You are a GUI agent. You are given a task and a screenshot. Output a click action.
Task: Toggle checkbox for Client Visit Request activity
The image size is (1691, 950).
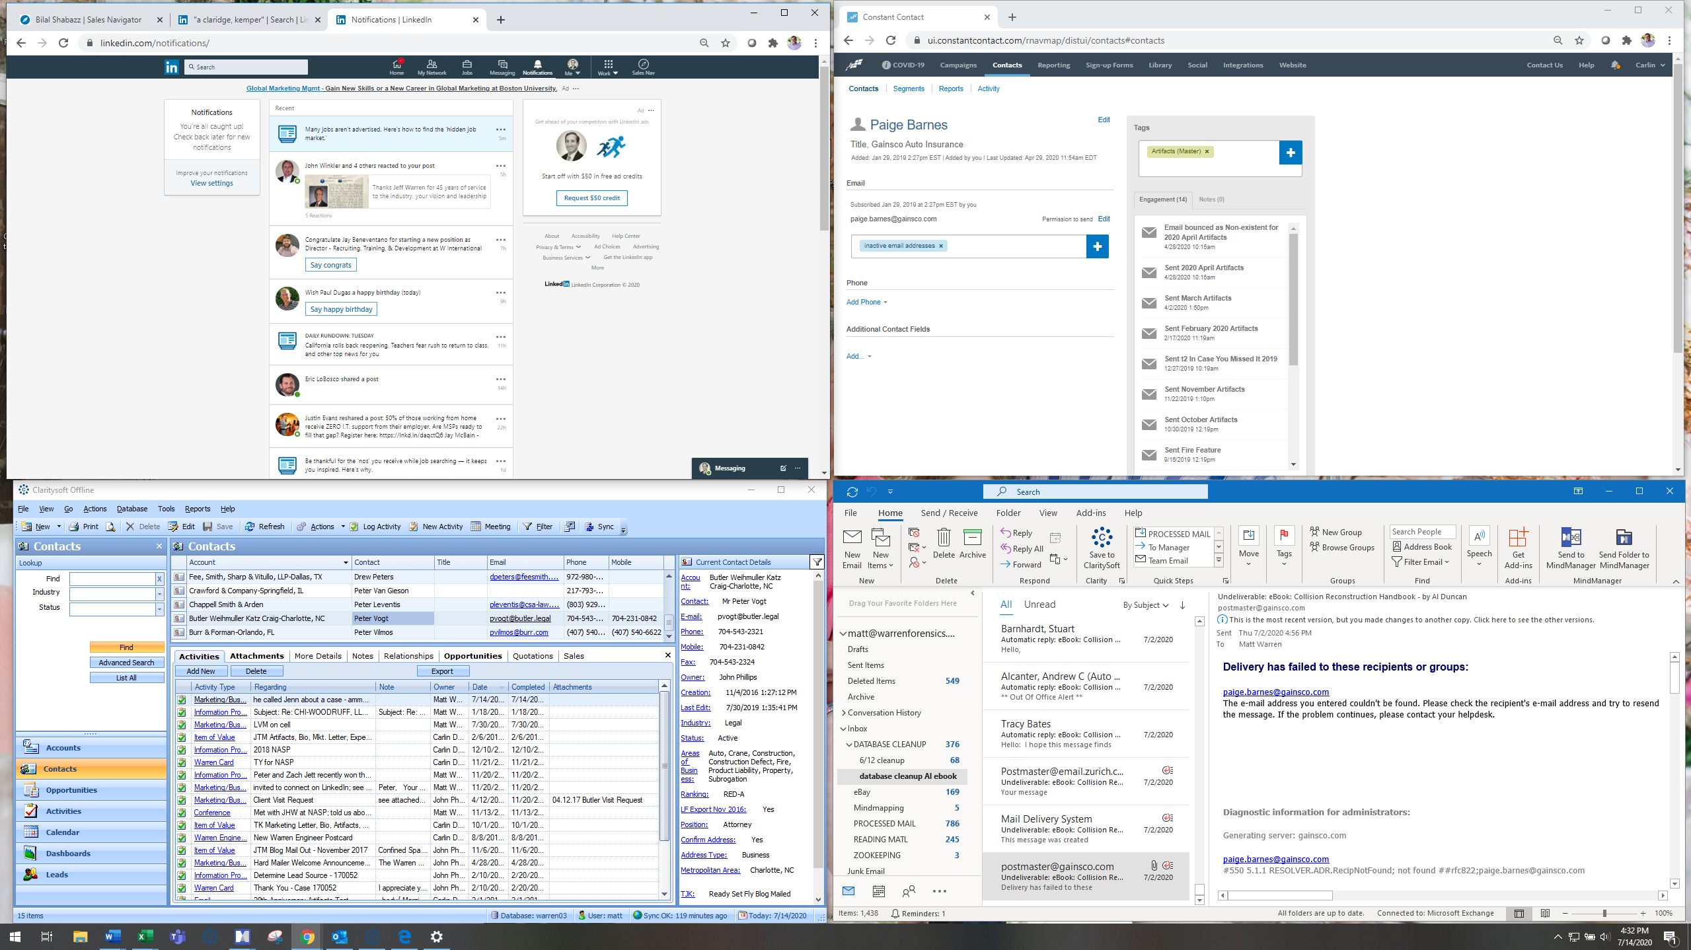point(182,800)
